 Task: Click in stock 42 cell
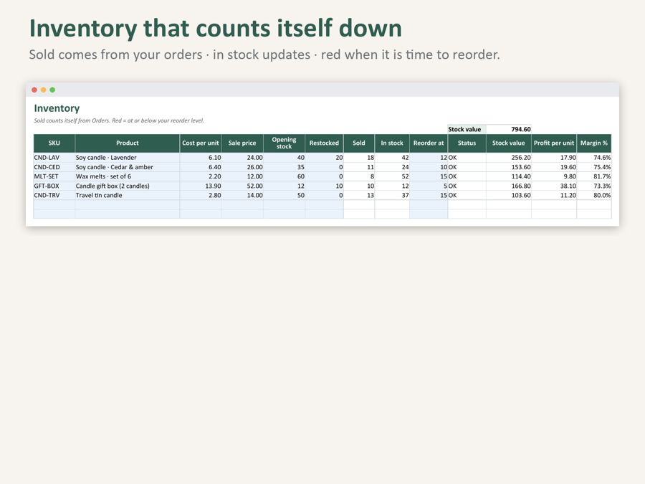click(x=392, y=158)
